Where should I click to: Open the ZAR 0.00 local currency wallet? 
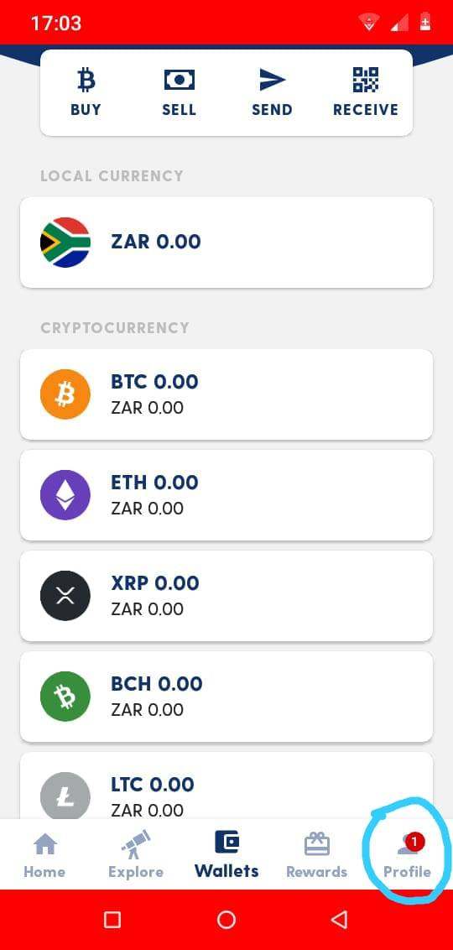(226, 243)
